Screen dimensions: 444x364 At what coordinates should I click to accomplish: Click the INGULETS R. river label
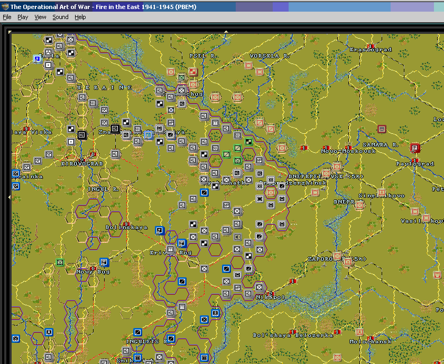[146, 341]
